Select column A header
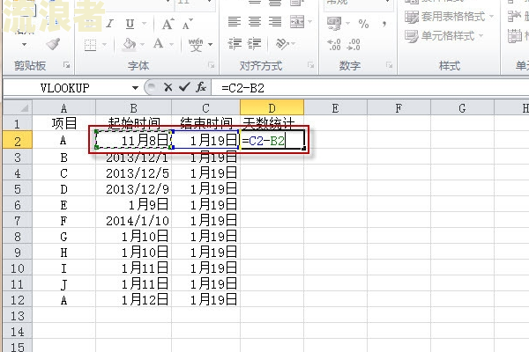 (x=63, y=107)
